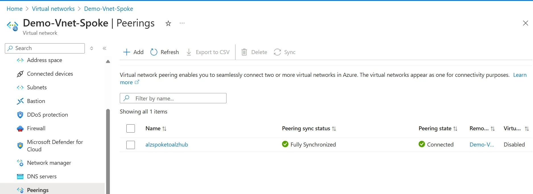Screen dimensions: 533x194
Task: Sort by Peering sync status column
Action: click(x=309, y=129)
